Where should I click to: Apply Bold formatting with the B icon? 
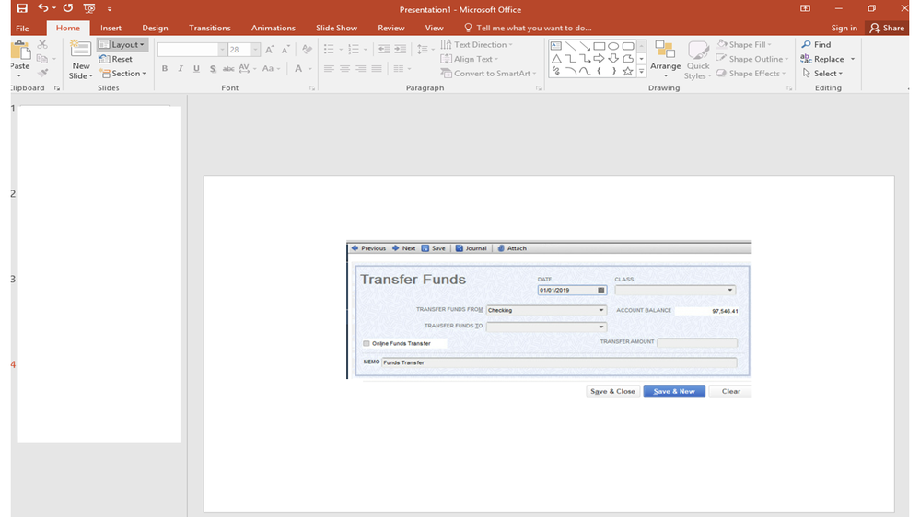click(x=165, y=69)
